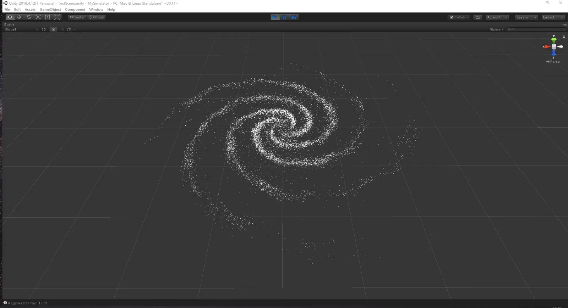Click the Pause button
568x308 pixels.
284,17
